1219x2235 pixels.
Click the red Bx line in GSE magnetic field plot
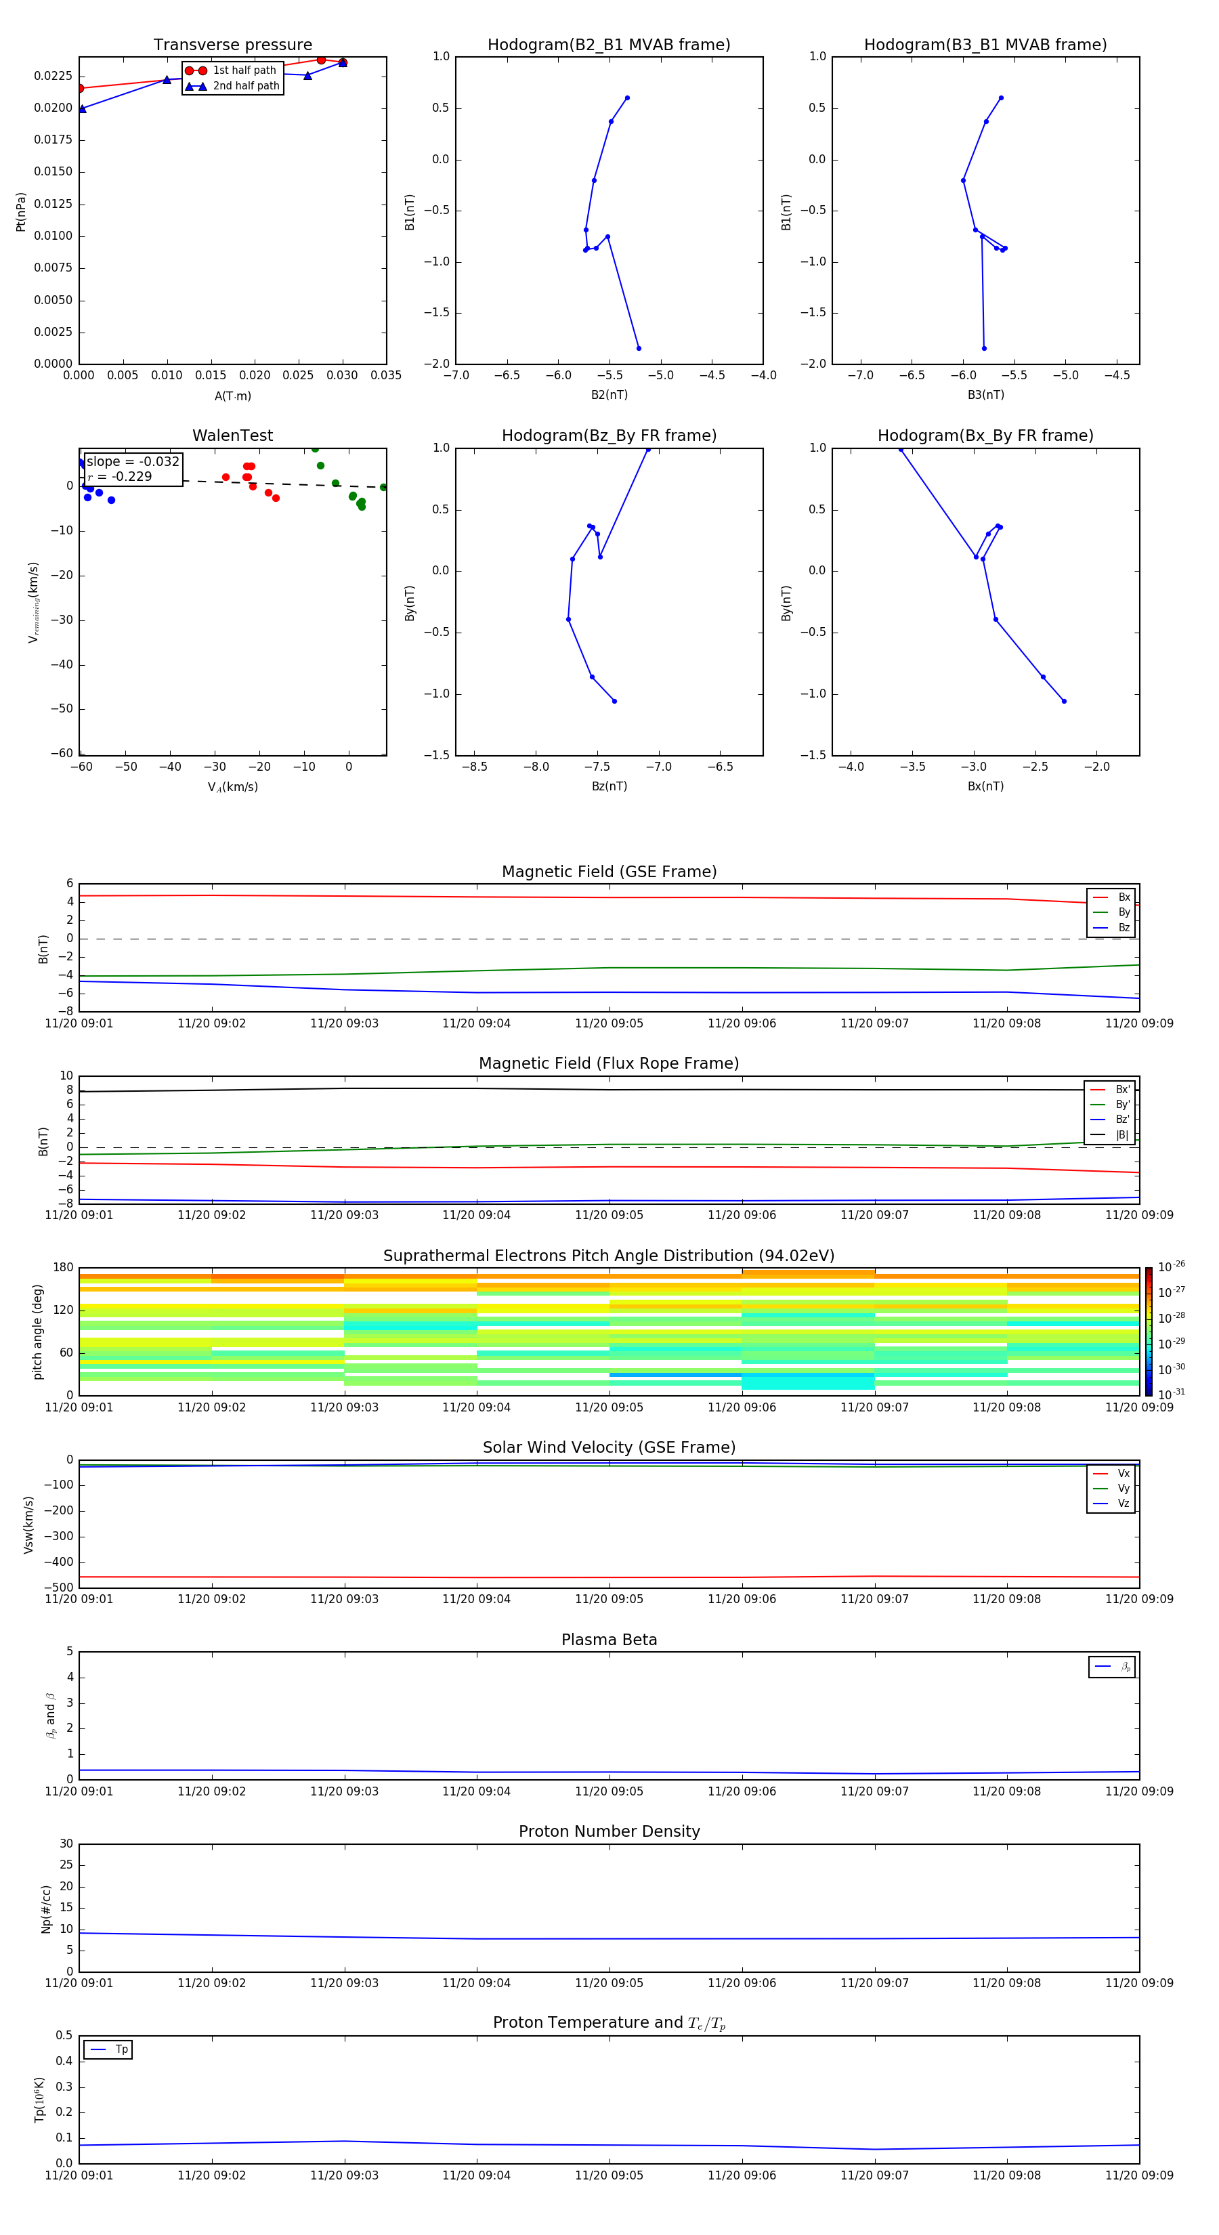[607, 897]
